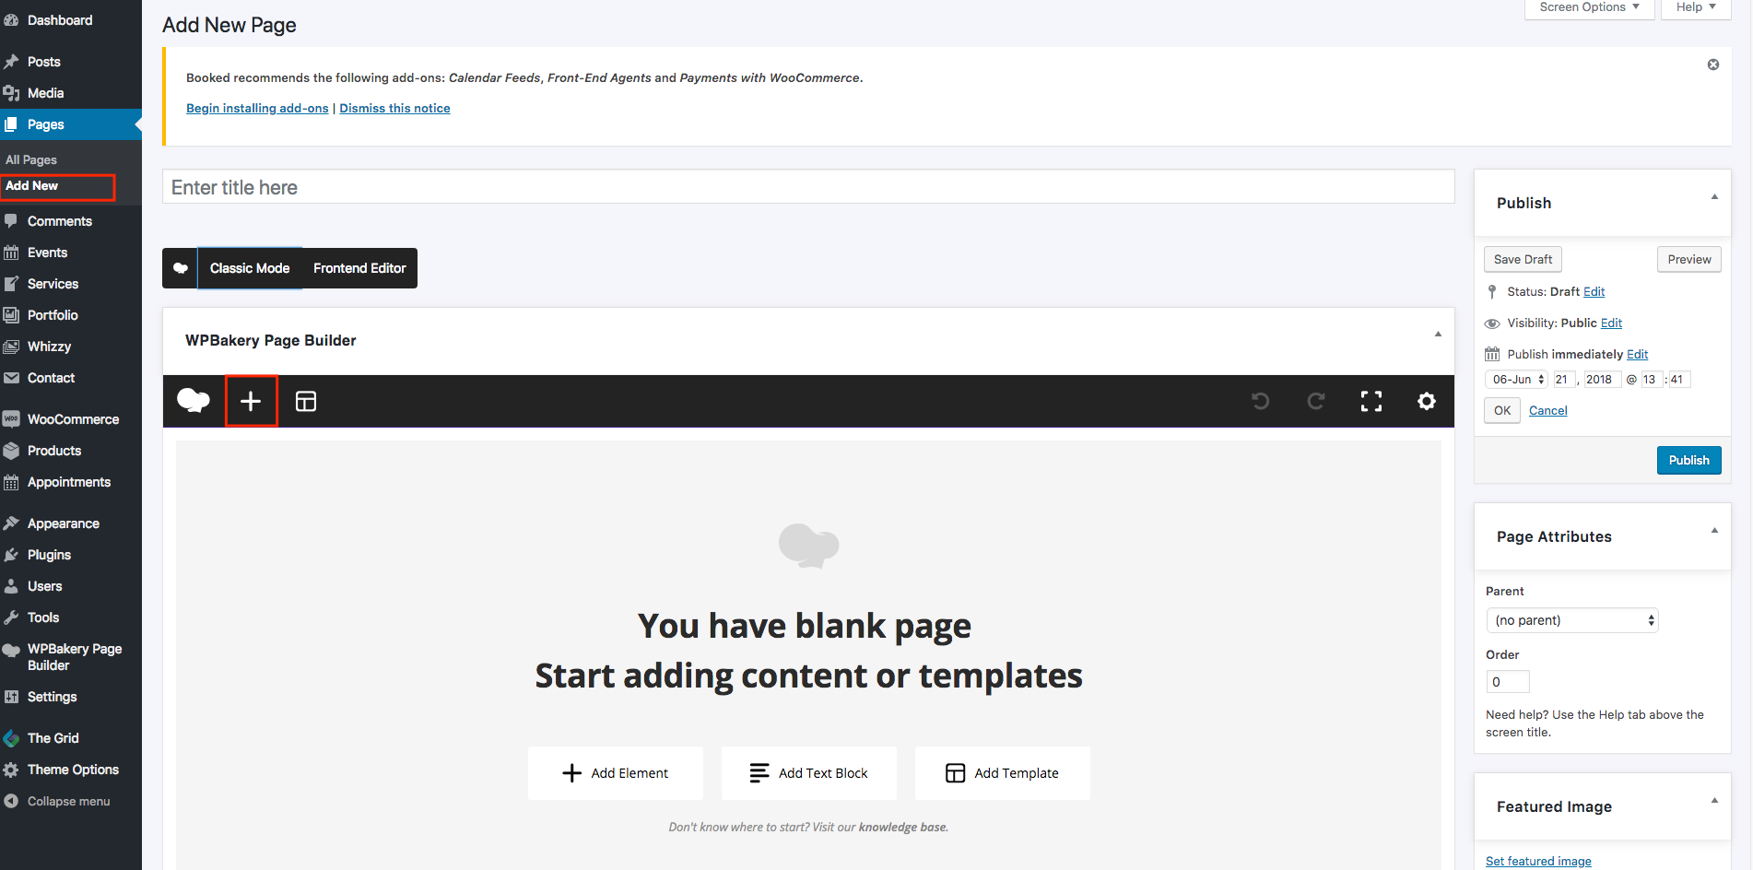The width and height of the screenshot is (1753, 870).
Task: Open WooCommerce in the sidebar
Action: coord(73,419)
